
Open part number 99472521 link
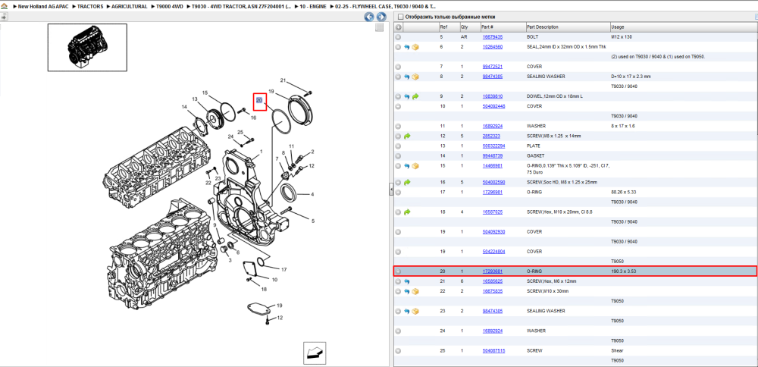click(x=492, y=67)
